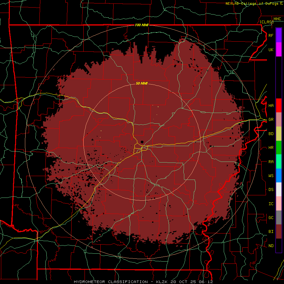
Task: Select the olive-yellow BD legend swatch
Action: tap(279, 134)
